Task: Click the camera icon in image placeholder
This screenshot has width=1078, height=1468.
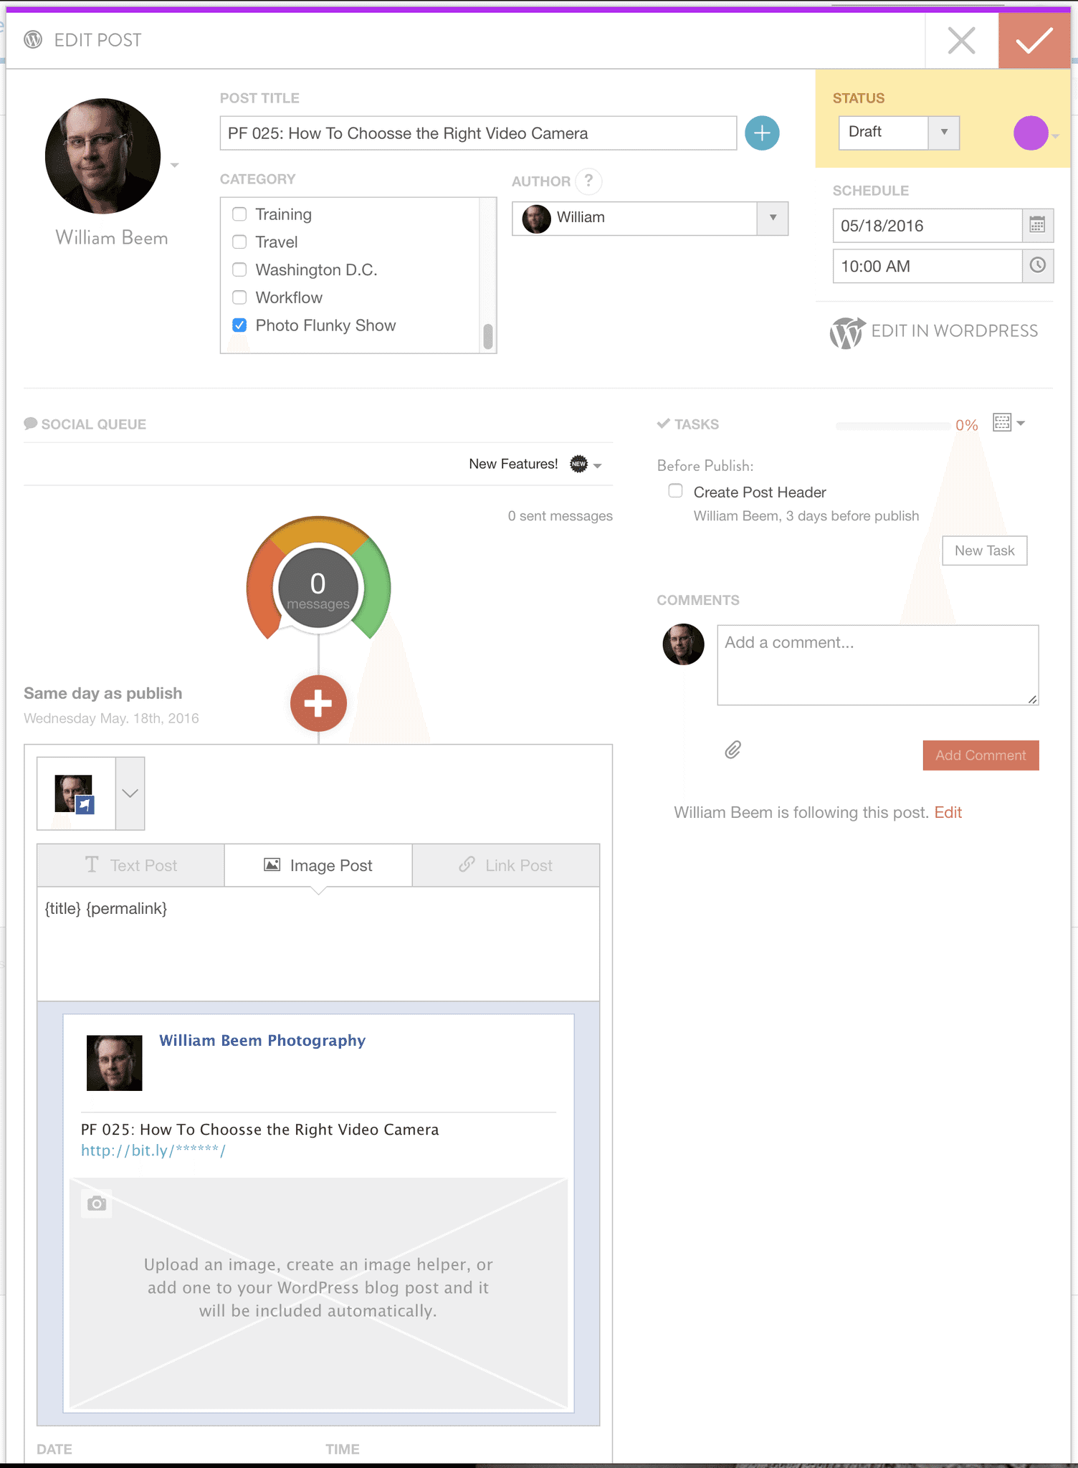Action: point(97,1204)
